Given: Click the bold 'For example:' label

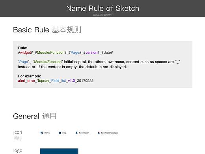Looking at the screenshot, I should (30, 76).
